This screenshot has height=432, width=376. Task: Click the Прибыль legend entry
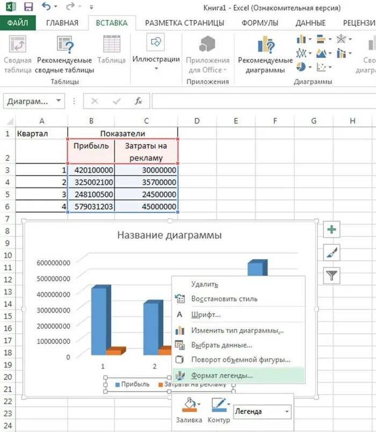pos(133,384)
